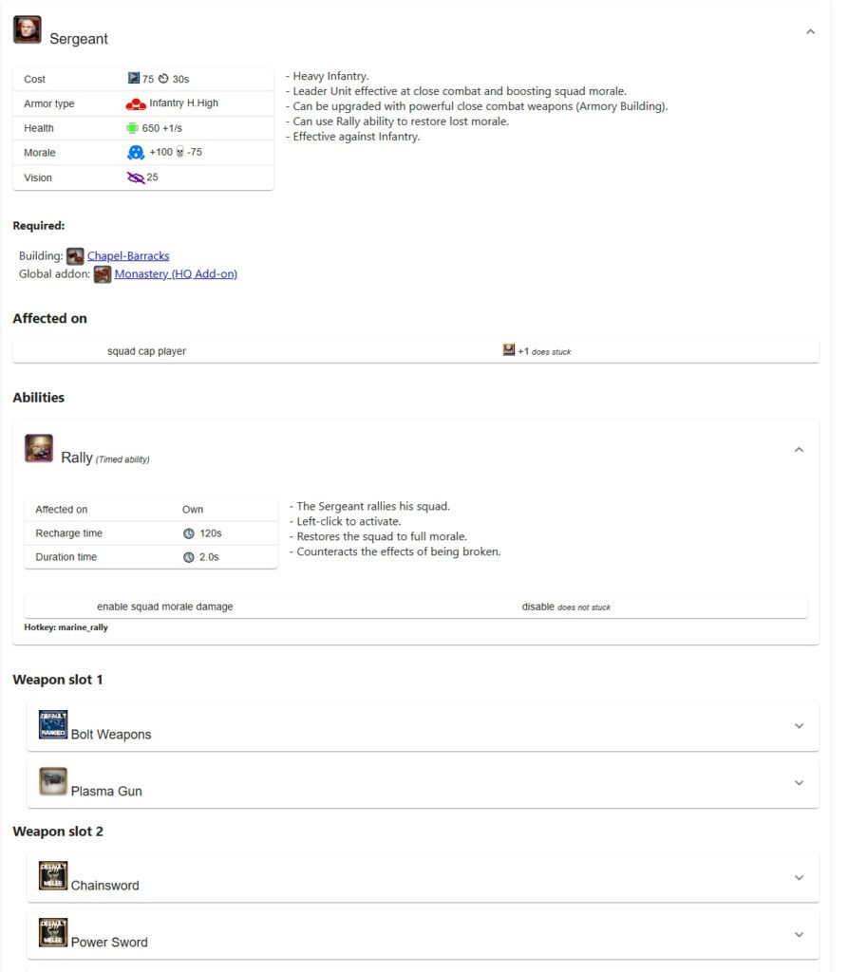Viewport: 848px width, 972px height.
Task: Click the Power Sword icon
Action: click(53, 932)
